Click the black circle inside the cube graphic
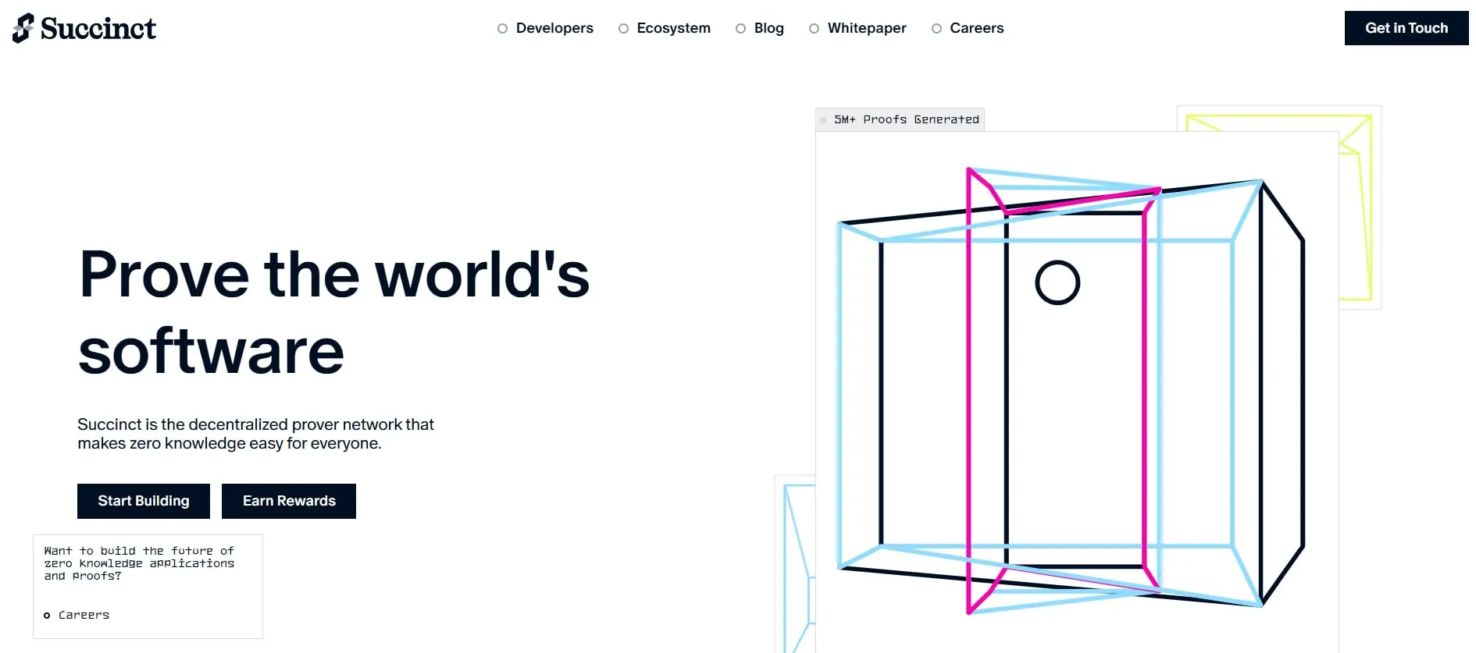 [x=1057, y=282]
